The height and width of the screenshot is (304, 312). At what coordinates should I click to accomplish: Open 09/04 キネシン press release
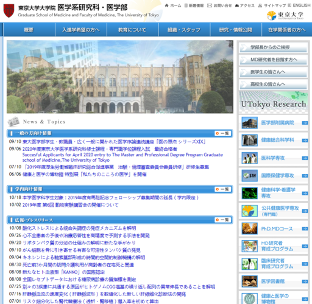[83, 257]
